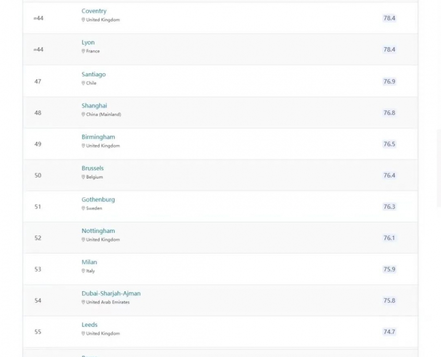Click location pin icon beside Belgium

84,177
